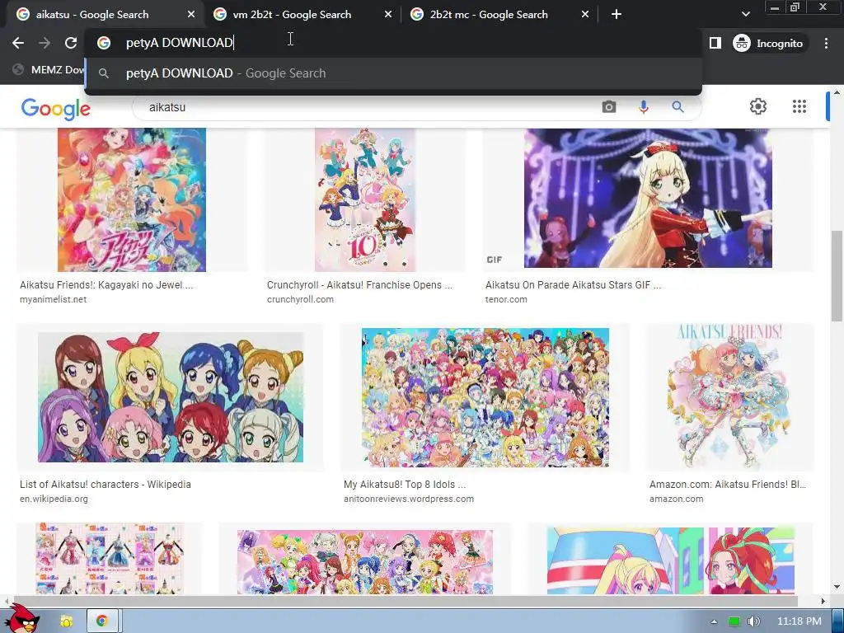Open the bottom-row image of blonde and red-haired girls
844x633 pixels.
(x=671, y=560)
